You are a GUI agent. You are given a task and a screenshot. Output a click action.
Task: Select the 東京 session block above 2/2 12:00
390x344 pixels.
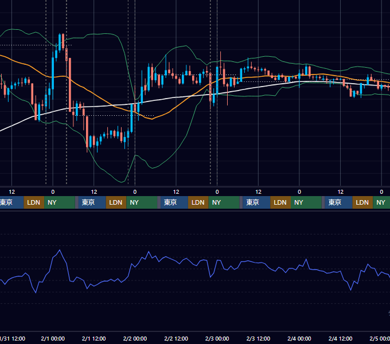pos(174,202)
